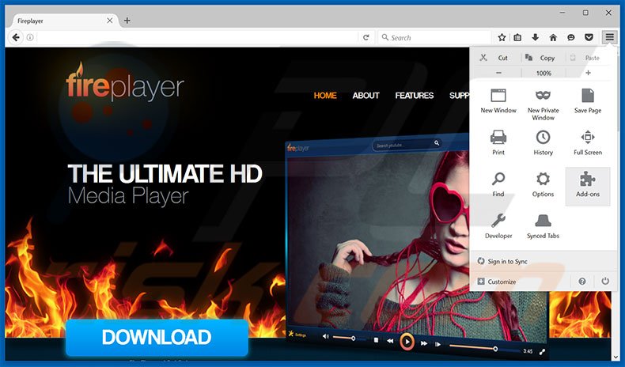
Task: Go to the FEATURES page tab
Action: 414,96
